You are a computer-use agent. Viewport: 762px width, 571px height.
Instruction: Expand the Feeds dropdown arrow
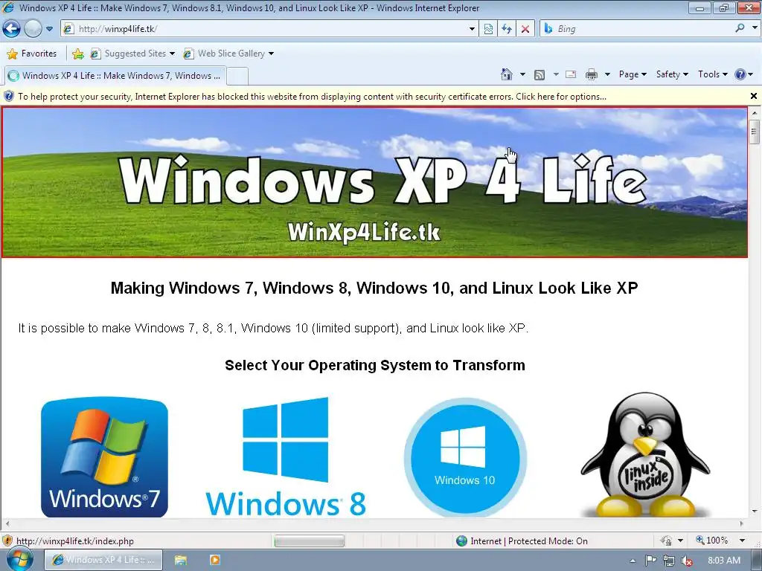556,74
